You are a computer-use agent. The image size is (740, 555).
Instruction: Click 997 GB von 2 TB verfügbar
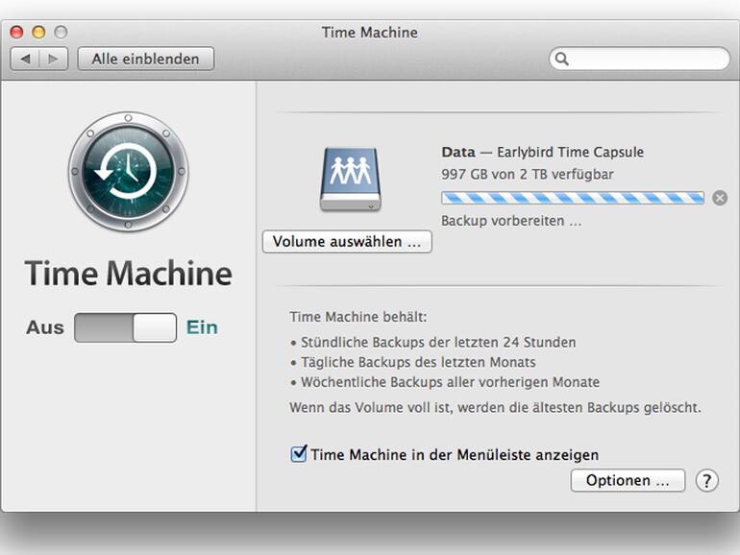point(528,175)
